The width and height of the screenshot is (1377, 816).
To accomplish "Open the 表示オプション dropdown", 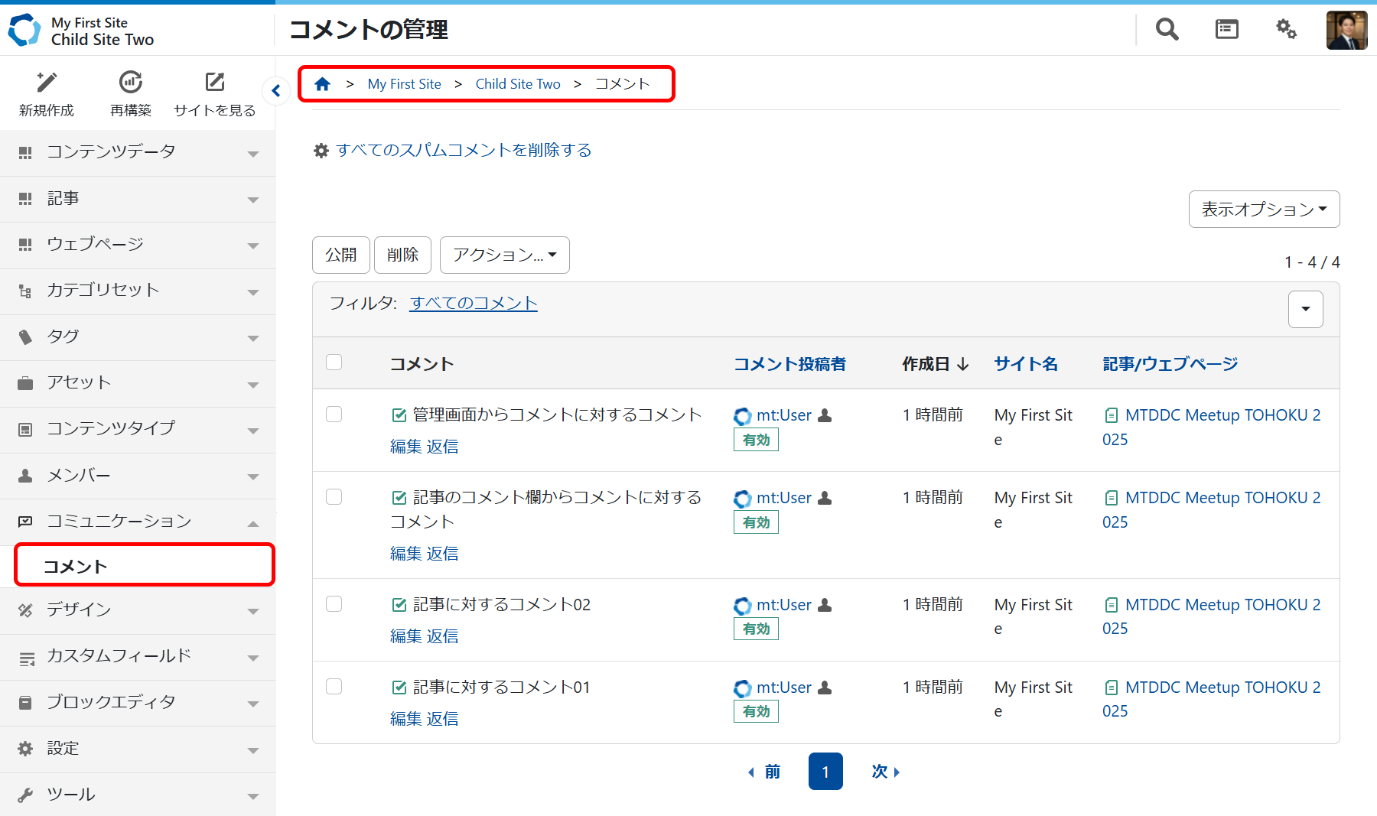I will click(x=1264, y=210).
